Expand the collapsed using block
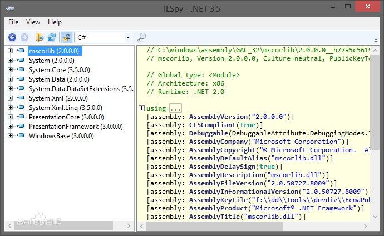This screenshot has width=384, height=236. (x=141, y=108)
